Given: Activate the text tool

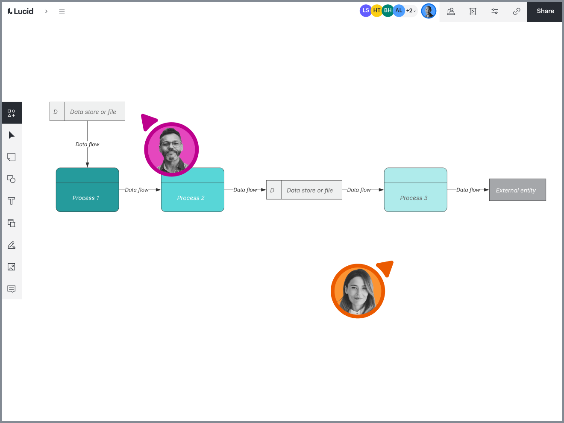Looking at the screenshot, I should (12, 201).
